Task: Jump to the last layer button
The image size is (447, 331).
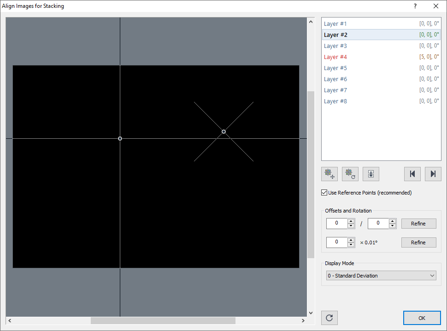Action: coord(433,174)
